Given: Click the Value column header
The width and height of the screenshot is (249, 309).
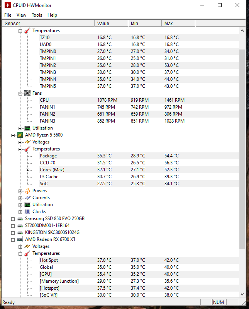Looking at the screenshot, I should pyautogui.click(x=111, y=23).
